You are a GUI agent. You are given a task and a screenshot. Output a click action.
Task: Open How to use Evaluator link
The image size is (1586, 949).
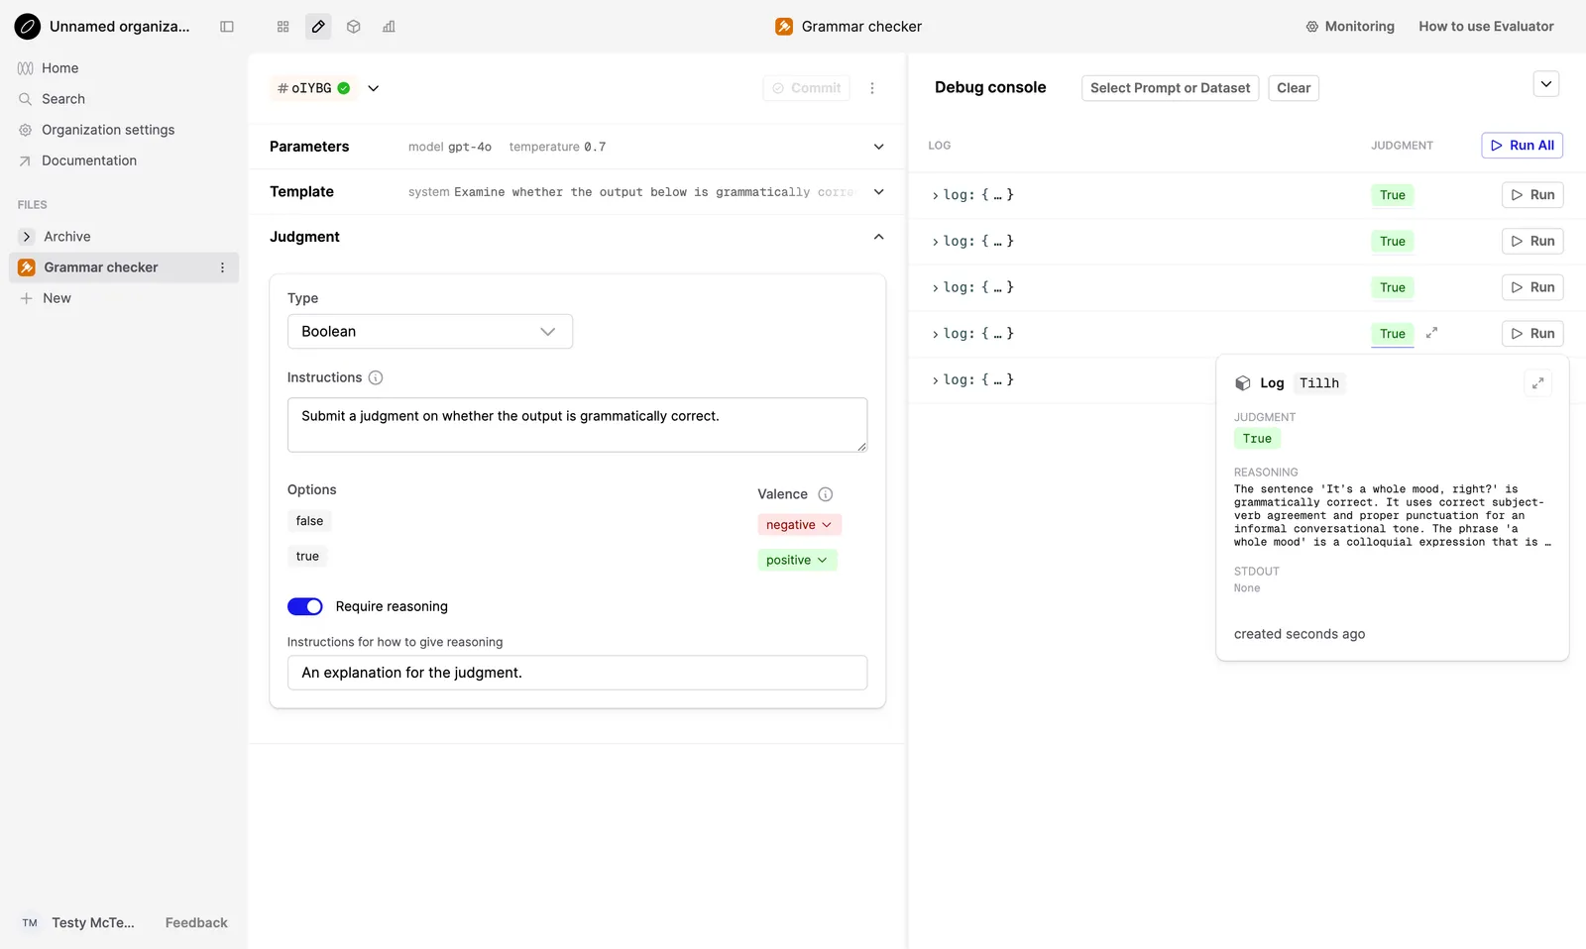point(1486,27)
